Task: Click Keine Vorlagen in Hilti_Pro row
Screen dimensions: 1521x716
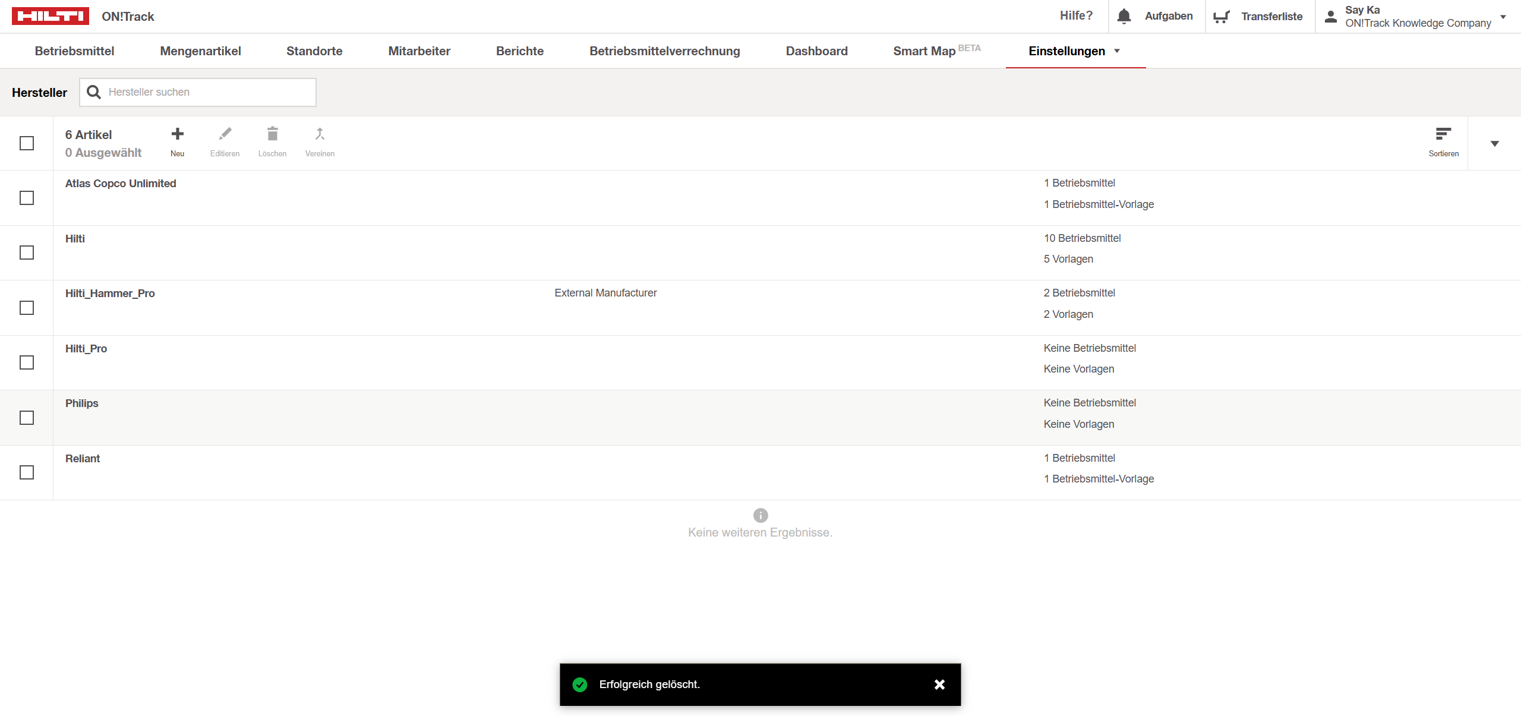Action: point(1079,369)
